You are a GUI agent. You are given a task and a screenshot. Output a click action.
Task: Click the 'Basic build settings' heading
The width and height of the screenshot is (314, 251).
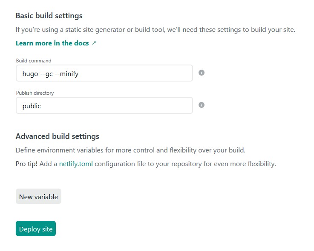(x=49, y=16)
